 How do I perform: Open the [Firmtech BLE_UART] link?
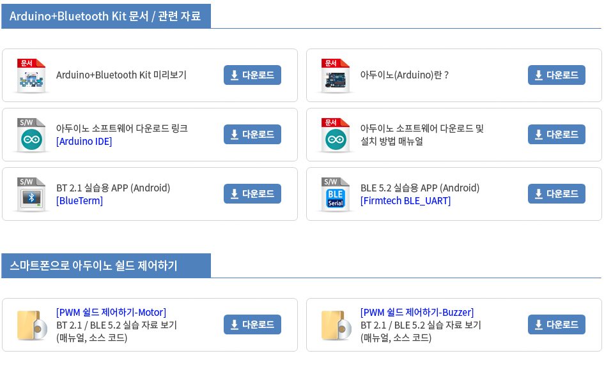(x=405, y=201)
